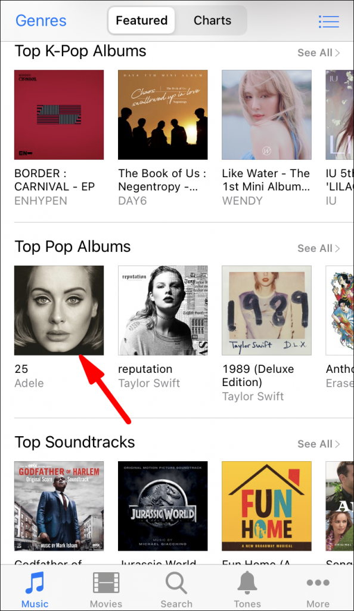Open the list view icon top right
Image resolution: width=354 pixels, height=611 pixels.
click(x=328, y=21)
